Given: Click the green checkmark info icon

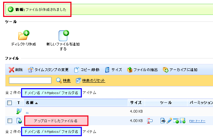Looking at the screenshot, I should point(11,9).
